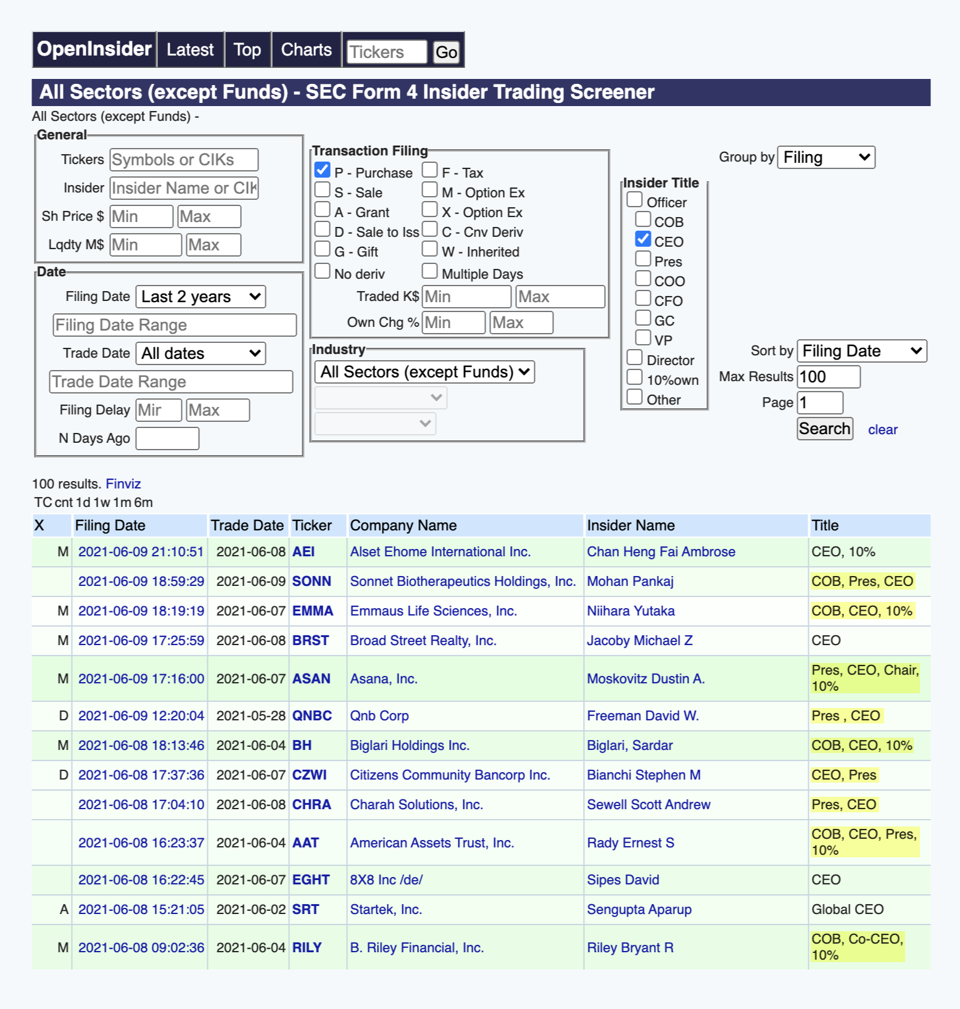Open insider Sipes David link
The width and height of the screenshot is (960, 1009).
click(x=623, y=879)
